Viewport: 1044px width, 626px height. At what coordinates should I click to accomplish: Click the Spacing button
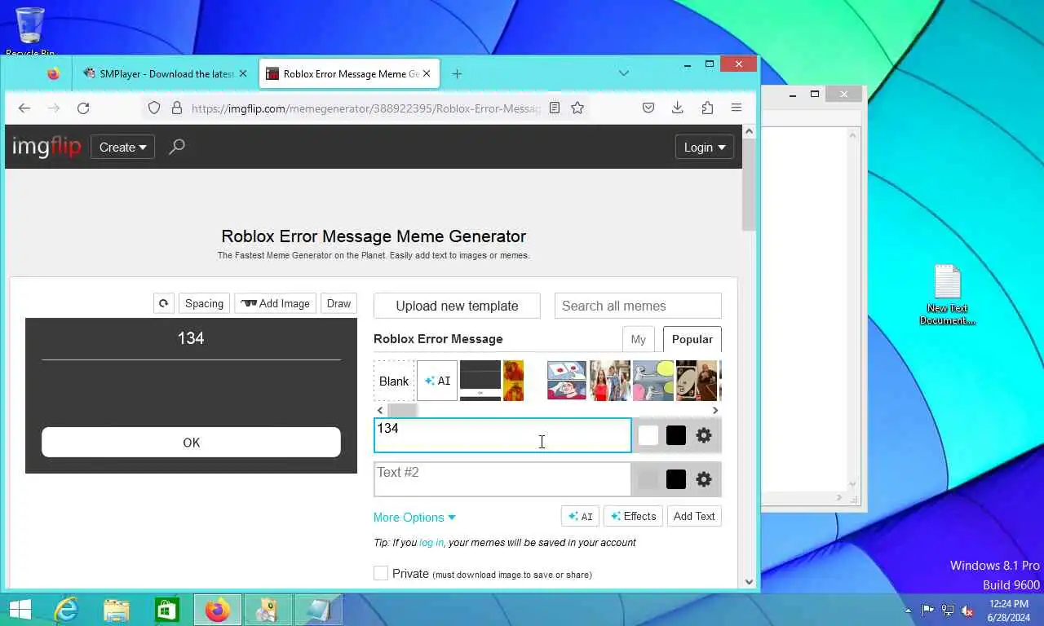(x=204, y=303)
